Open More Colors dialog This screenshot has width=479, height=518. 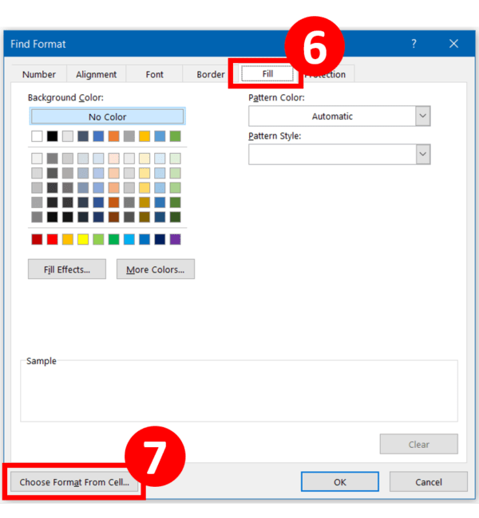coord(156,269)
